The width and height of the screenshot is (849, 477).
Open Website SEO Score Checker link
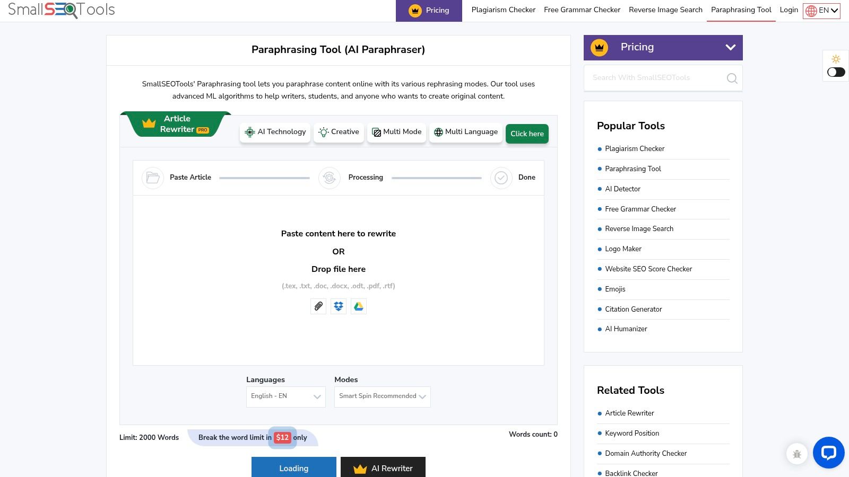[648, 269]
